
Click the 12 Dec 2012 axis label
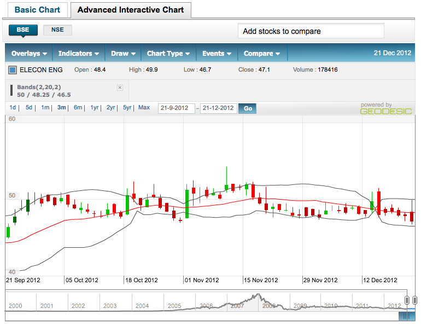(380, 281)
